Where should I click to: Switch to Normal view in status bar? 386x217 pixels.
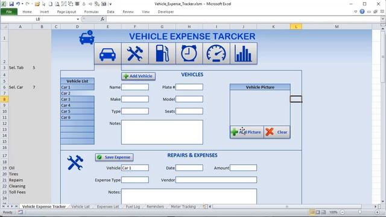[312, 212]
